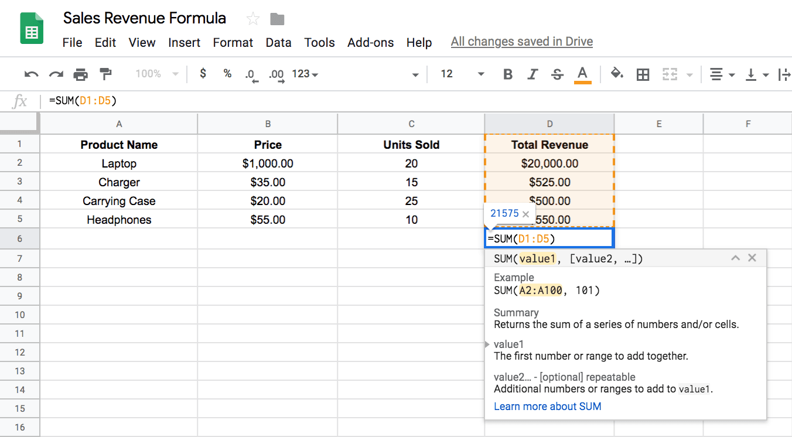This screenshot has width=792, height=437.
Task: Open the zoom 100% dropdown
Action: pos(157,74)
